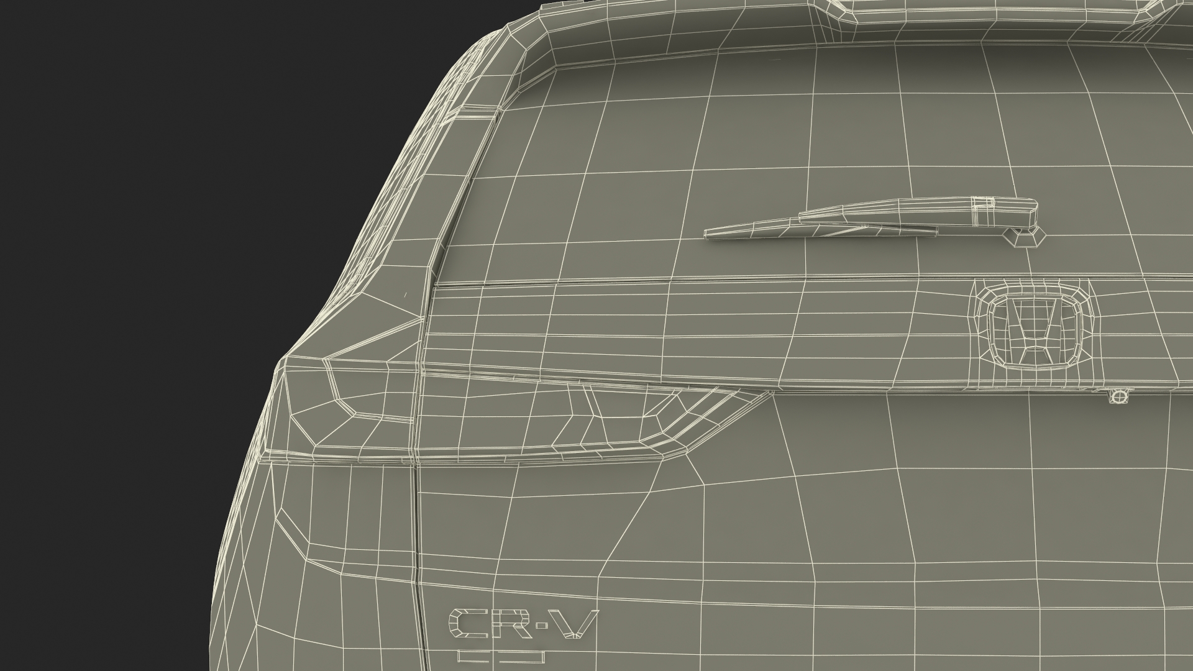
Task: Select the recessed frame around Honda emblem
Action: coord(980,329)
